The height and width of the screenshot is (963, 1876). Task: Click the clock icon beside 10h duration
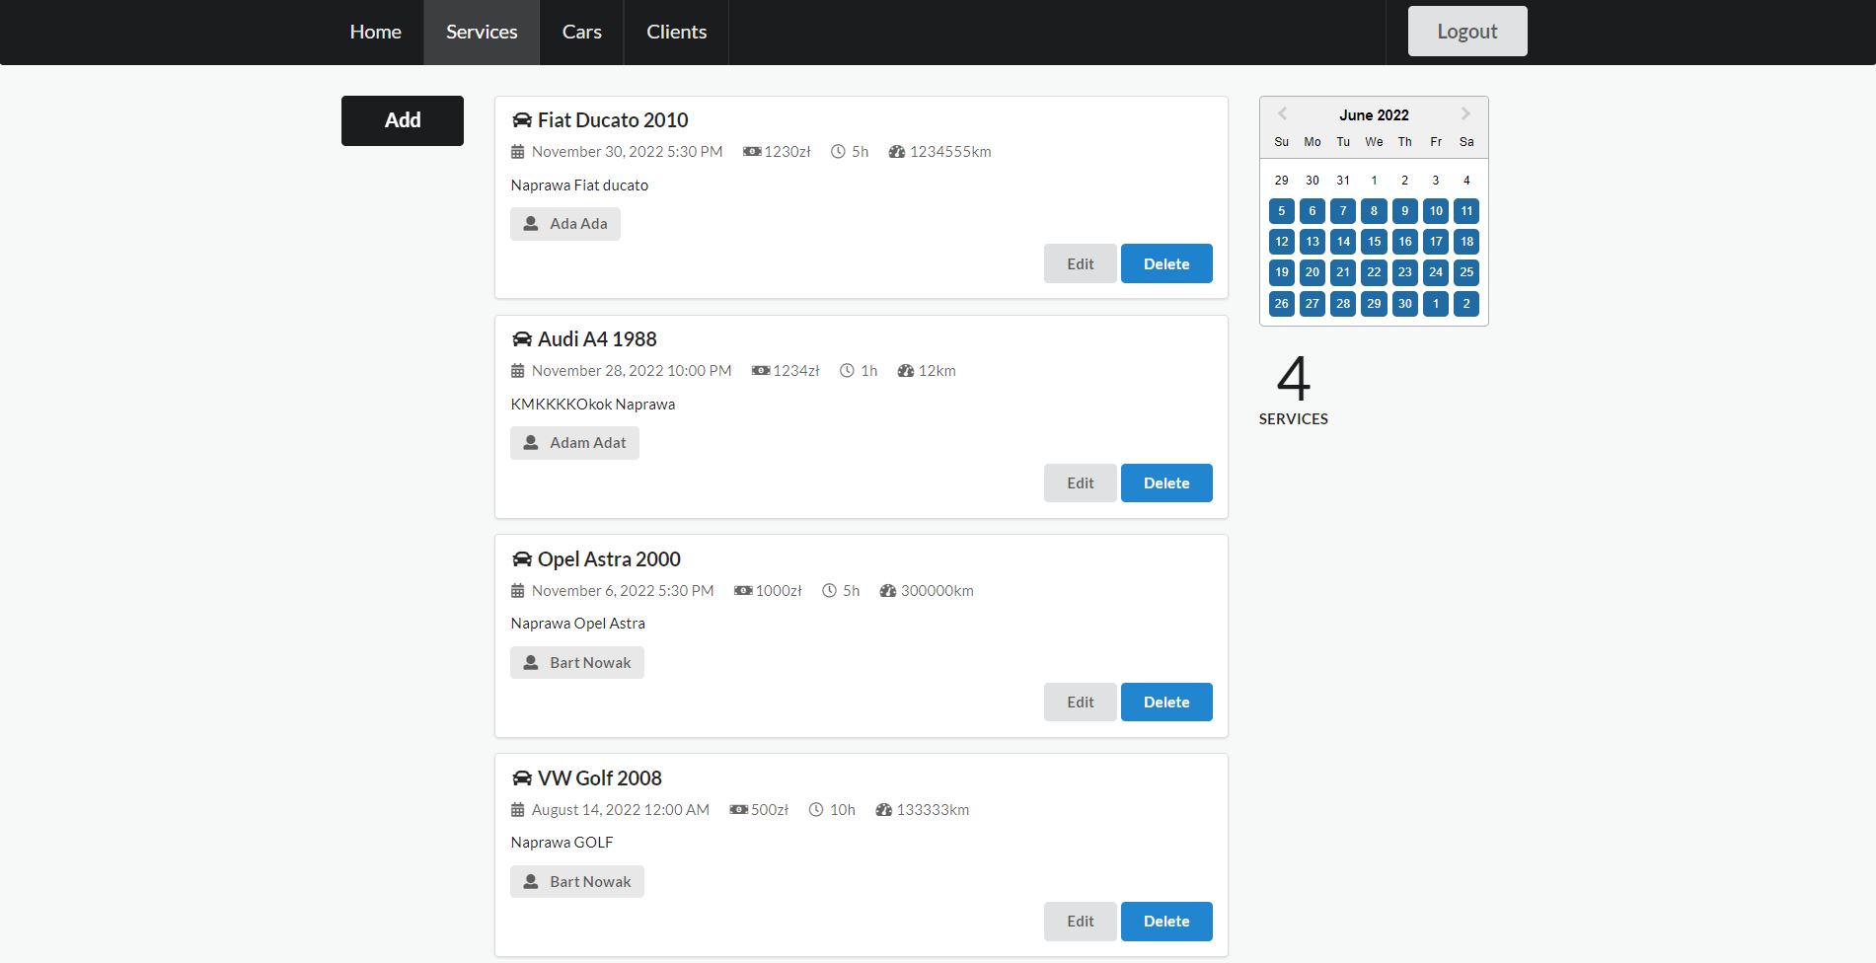(x=816, y=810)
